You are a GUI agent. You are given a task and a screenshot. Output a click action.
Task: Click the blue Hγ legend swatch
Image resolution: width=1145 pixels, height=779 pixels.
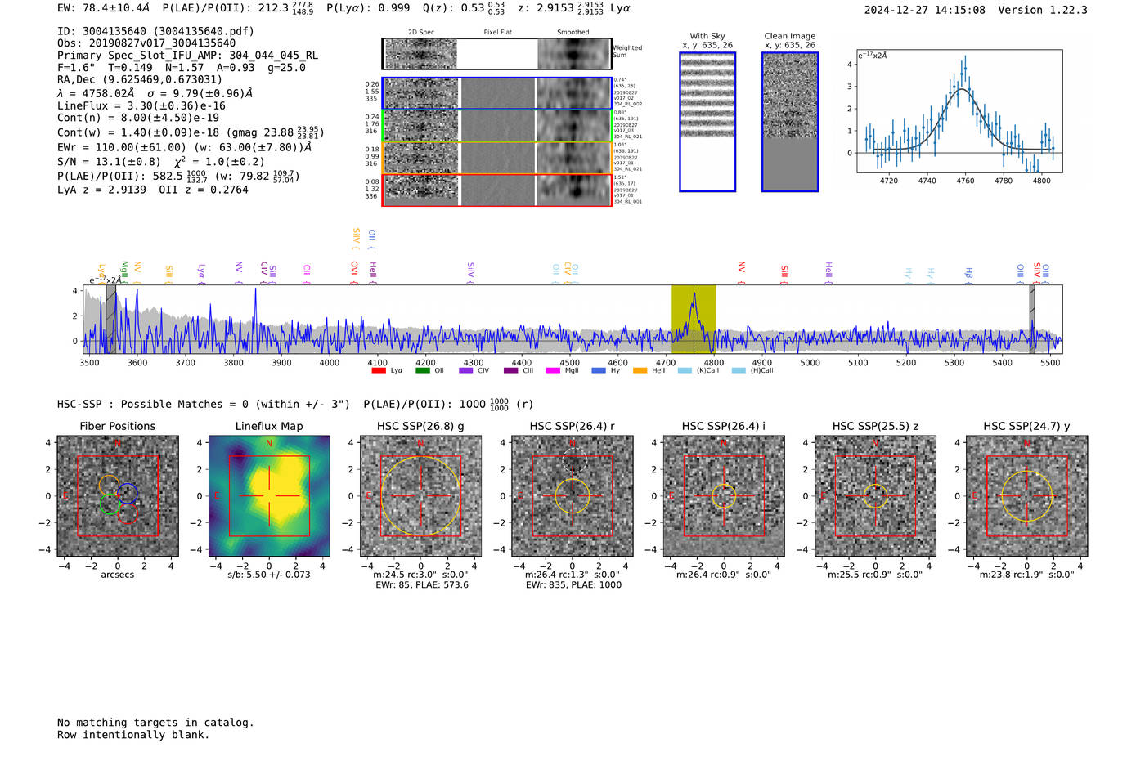[599, 370]
